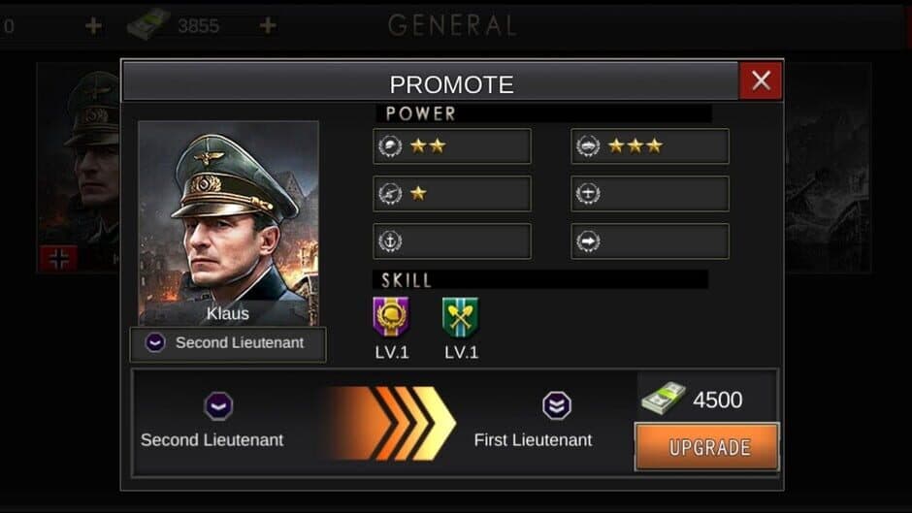Tap the First Lieutenant rank insignia

pyautogui.click(x=556, y=405)
